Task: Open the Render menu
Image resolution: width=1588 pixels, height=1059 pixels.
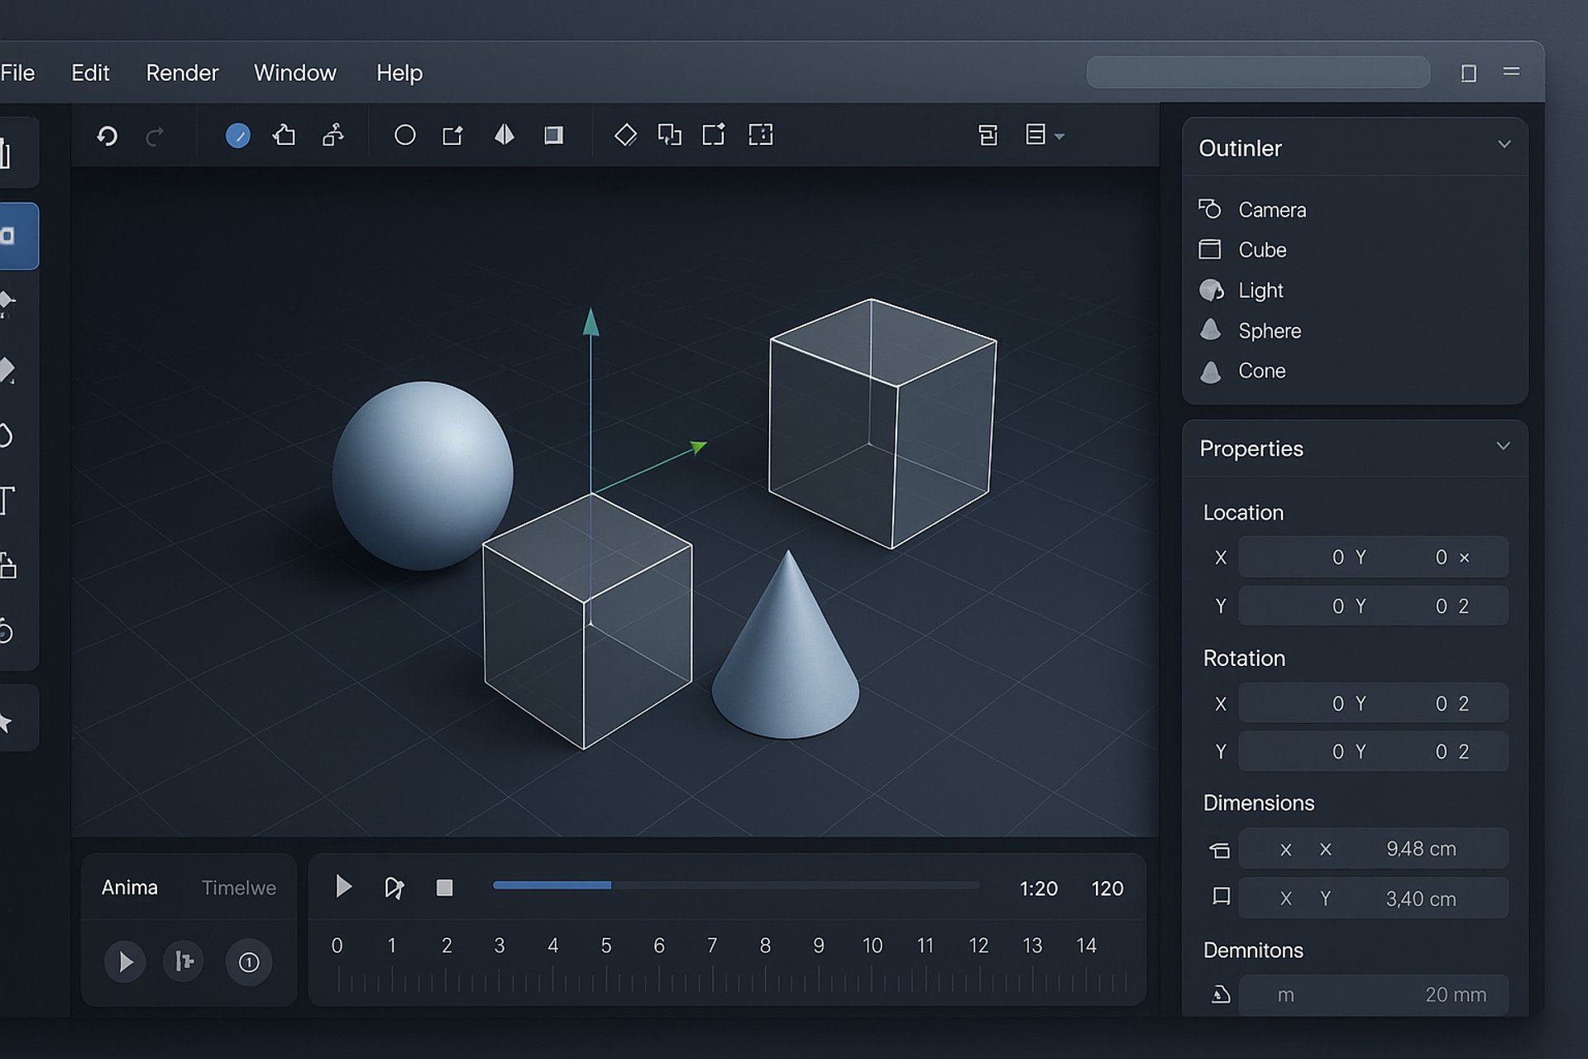Action: (182, 73)
